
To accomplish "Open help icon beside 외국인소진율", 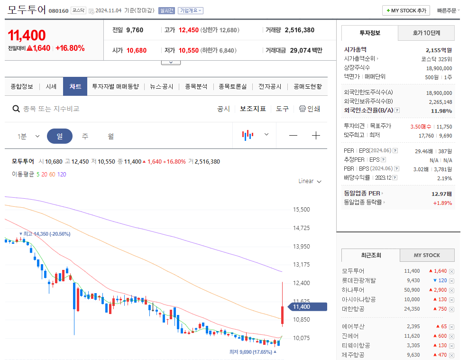I will tap(397, 111).
